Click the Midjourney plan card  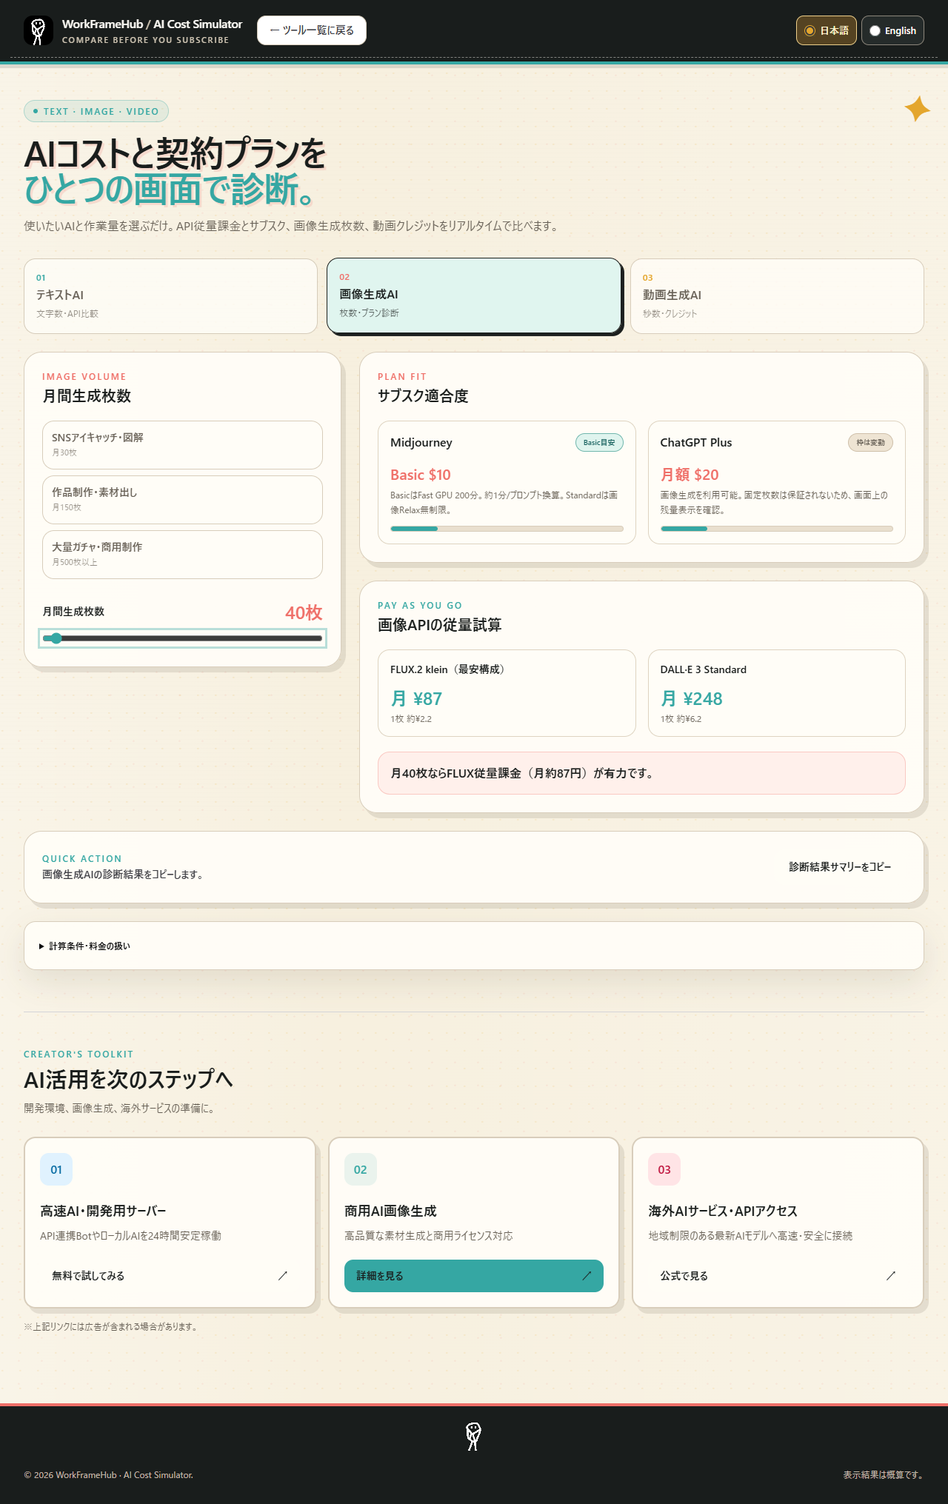click(x=507, y=483)
